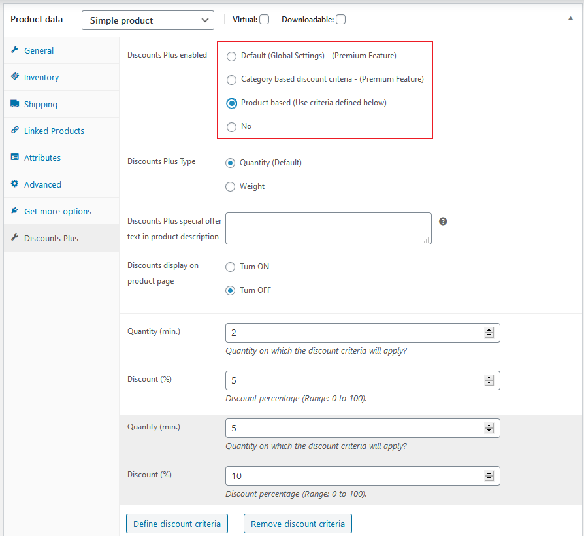Click the help question mark icon
Screen dimensions: 584x536
point(443,222)
